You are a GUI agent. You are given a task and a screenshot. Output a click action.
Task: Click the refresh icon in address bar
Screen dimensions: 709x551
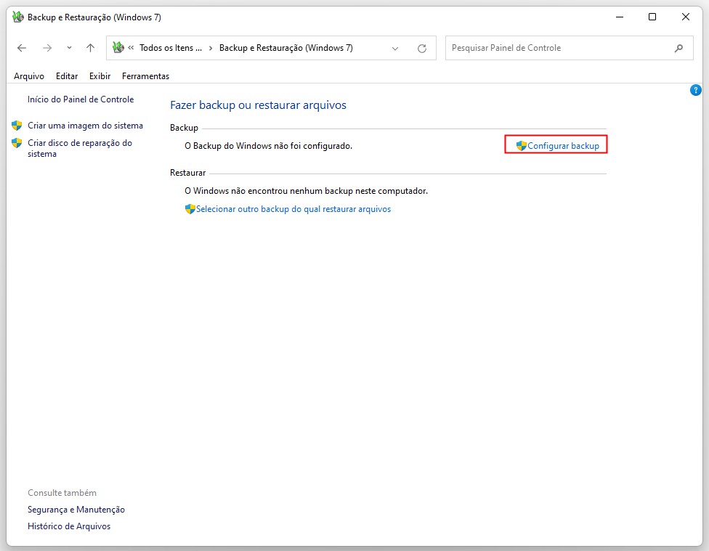pos(422,48)
